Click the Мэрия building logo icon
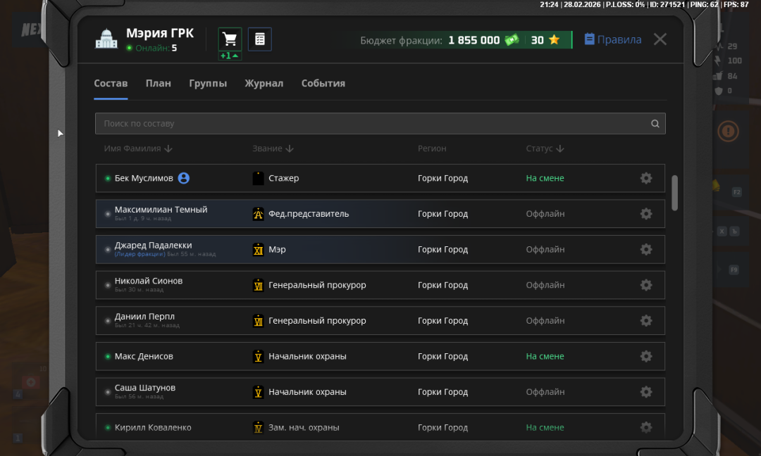Screen dimensions: 761x456 click(x=106, y=39)
